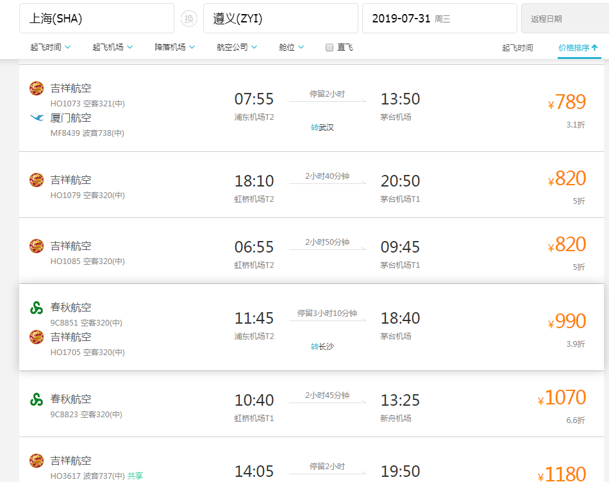Expand the 降落机场 filter dropdown

(x=175, y=47)
